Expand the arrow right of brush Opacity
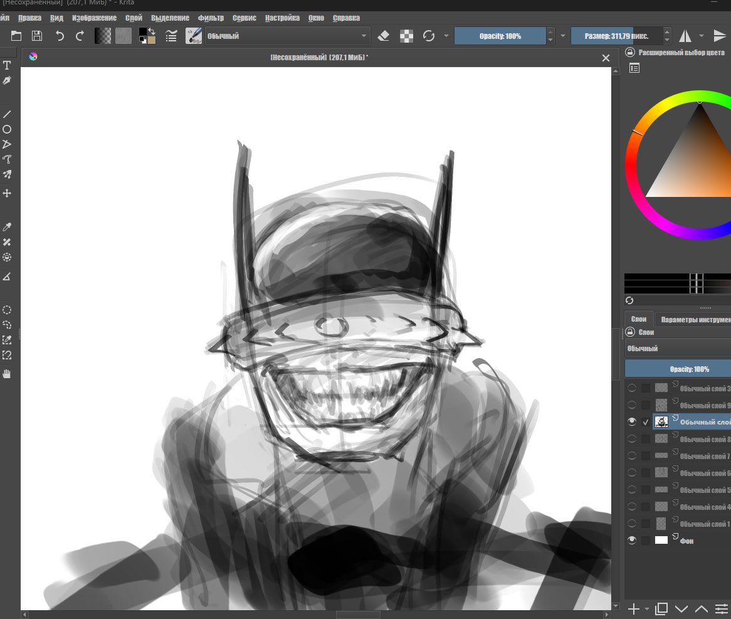Viewport: 731px width, 619px height. (x=563, y=36)
